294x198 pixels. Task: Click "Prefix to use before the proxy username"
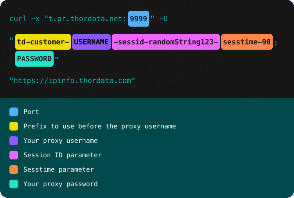click(x=99, y=126)
